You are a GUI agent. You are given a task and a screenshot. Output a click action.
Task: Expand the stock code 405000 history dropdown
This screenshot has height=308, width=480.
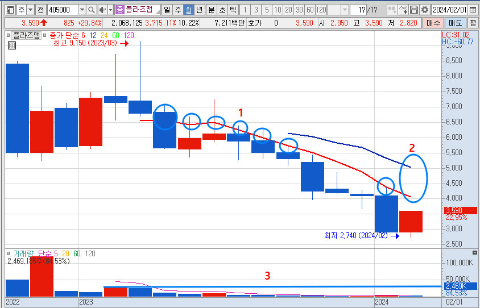point(82,10)
